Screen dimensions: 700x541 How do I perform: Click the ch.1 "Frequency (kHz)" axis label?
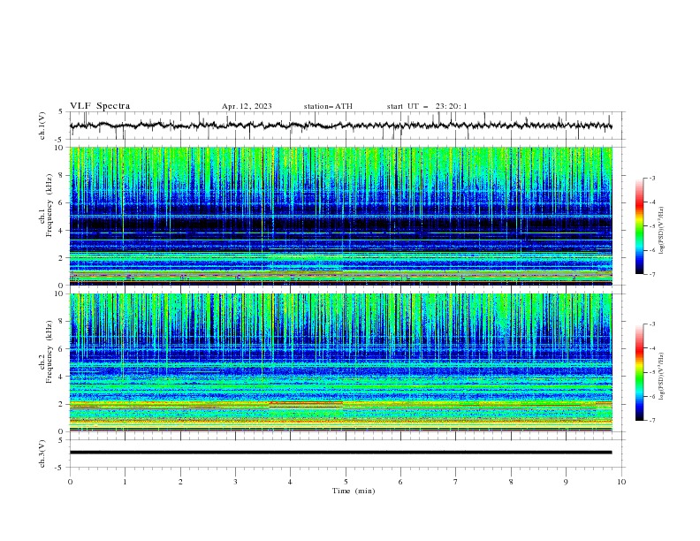pos(49,206)
